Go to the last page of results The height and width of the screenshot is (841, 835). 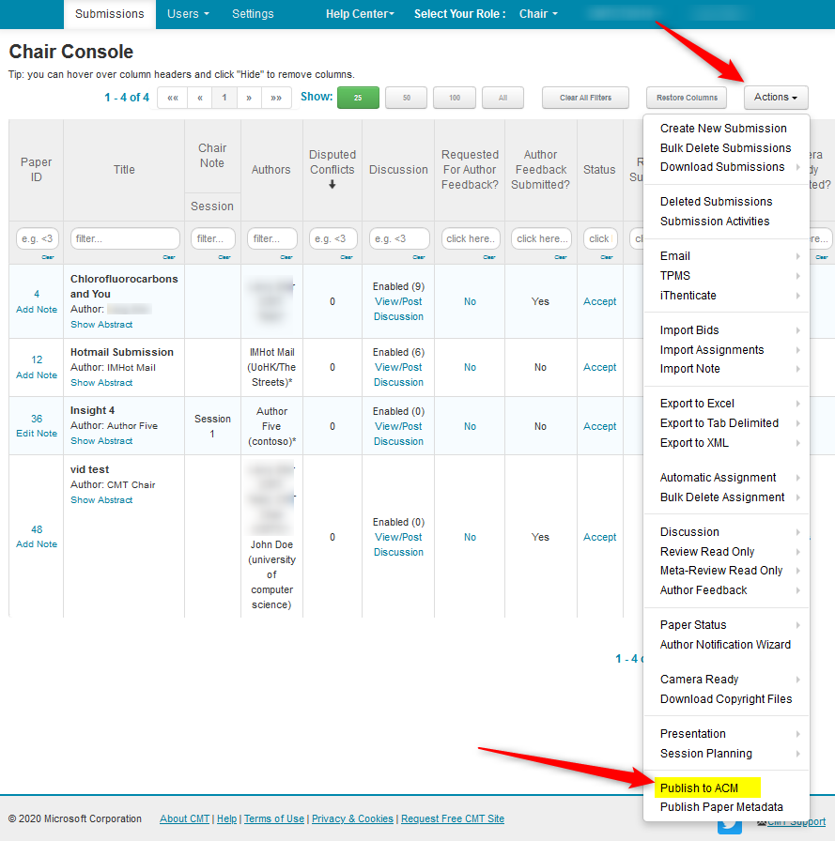276,97
